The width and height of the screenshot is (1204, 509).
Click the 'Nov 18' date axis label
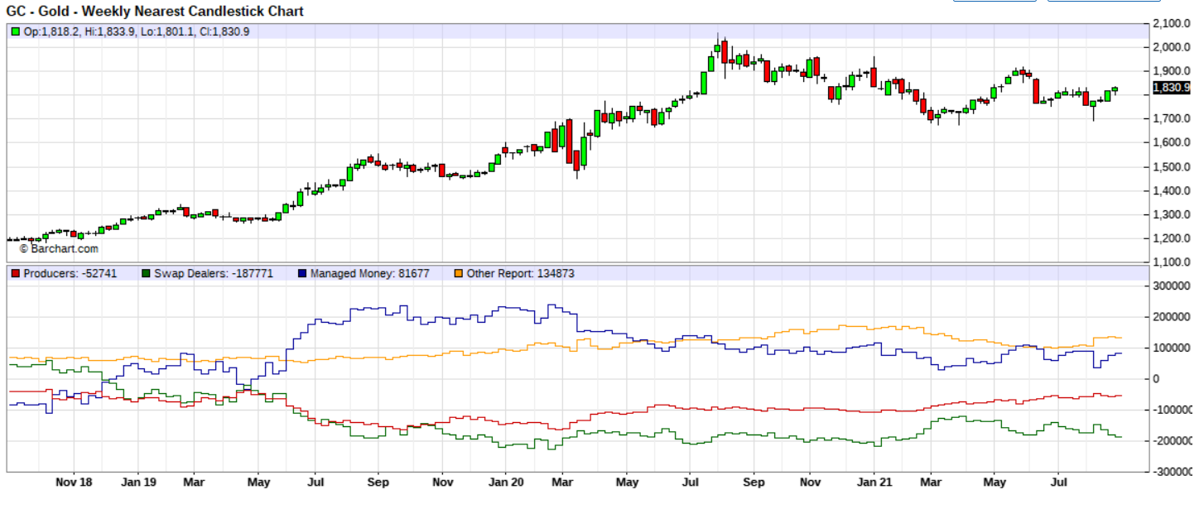click(x=73, y=482)
